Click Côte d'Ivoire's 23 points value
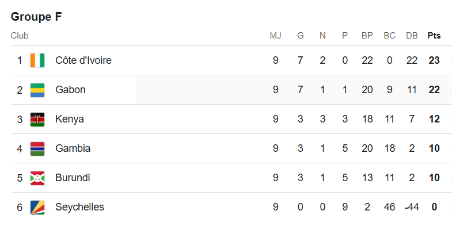This screenshot has height=230, width=452. 434,60
